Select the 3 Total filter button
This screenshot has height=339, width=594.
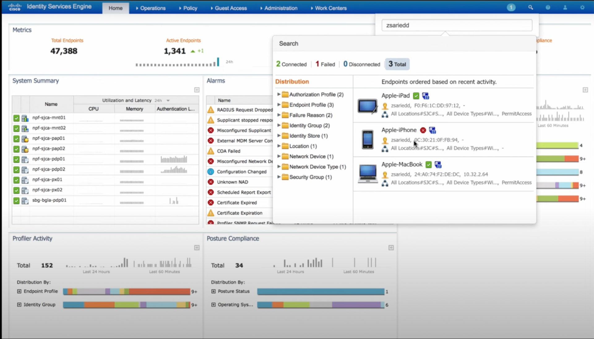pos(397,64)
